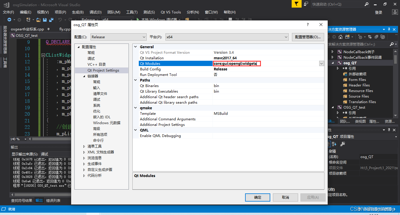
Task: Click the sync with active document icon
Action: 370,37
